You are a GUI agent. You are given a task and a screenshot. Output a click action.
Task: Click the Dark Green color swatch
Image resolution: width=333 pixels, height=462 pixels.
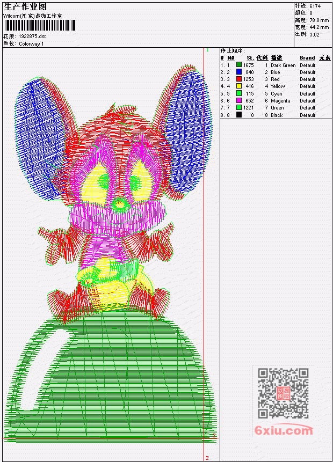239,65
